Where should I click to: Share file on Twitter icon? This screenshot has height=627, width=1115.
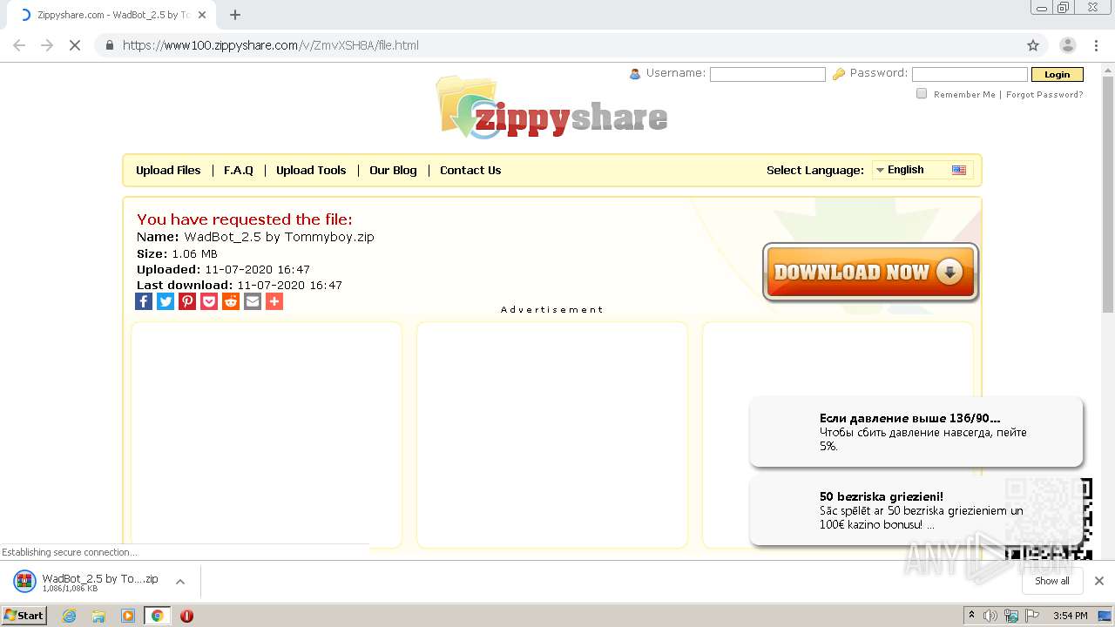point(166,301)
